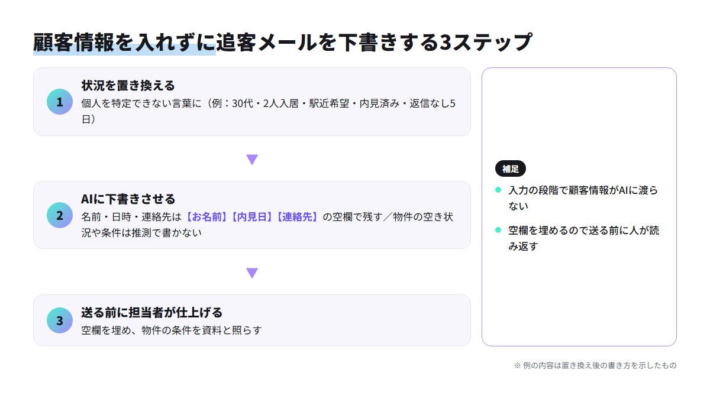Click the 補足 label badge
This screenshot has width=710, height=399.
tap(511, 168)
